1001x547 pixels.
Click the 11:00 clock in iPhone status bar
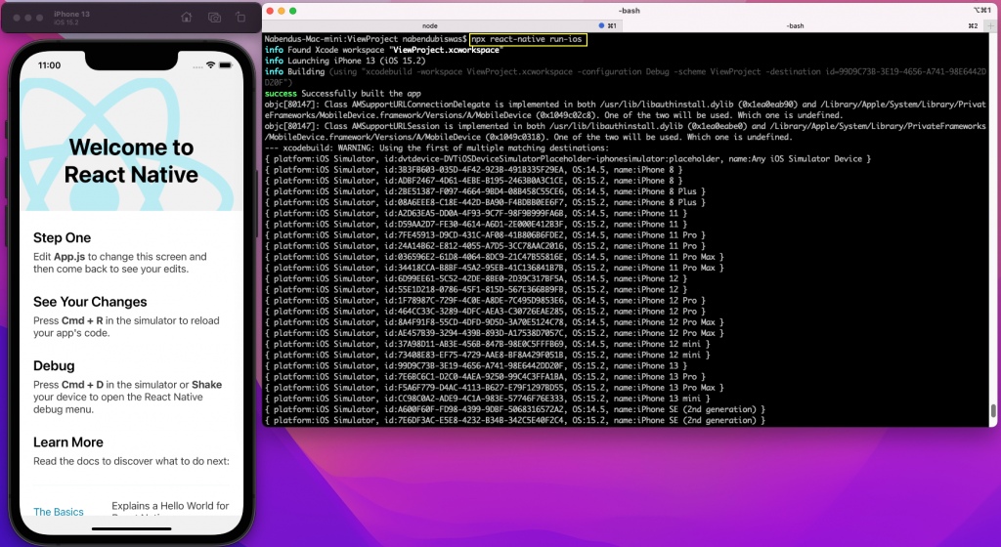tap(49, 65)
